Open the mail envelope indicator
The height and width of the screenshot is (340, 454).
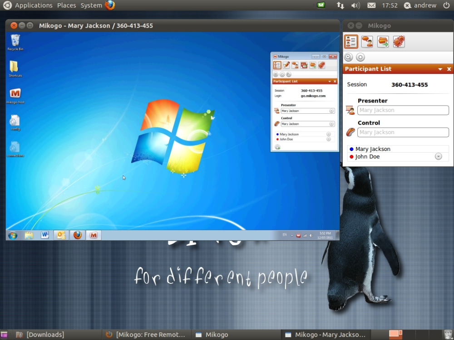click(x=371, y=5)
